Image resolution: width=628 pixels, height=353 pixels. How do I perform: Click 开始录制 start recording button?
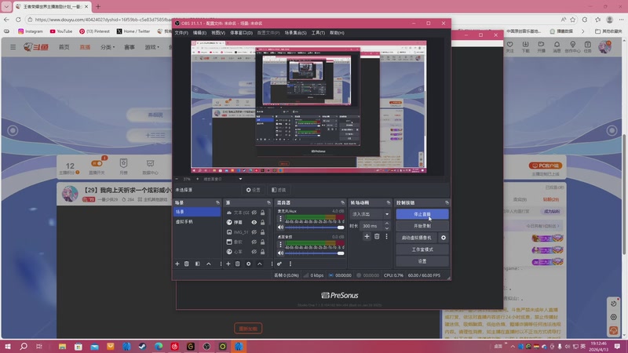422,226
